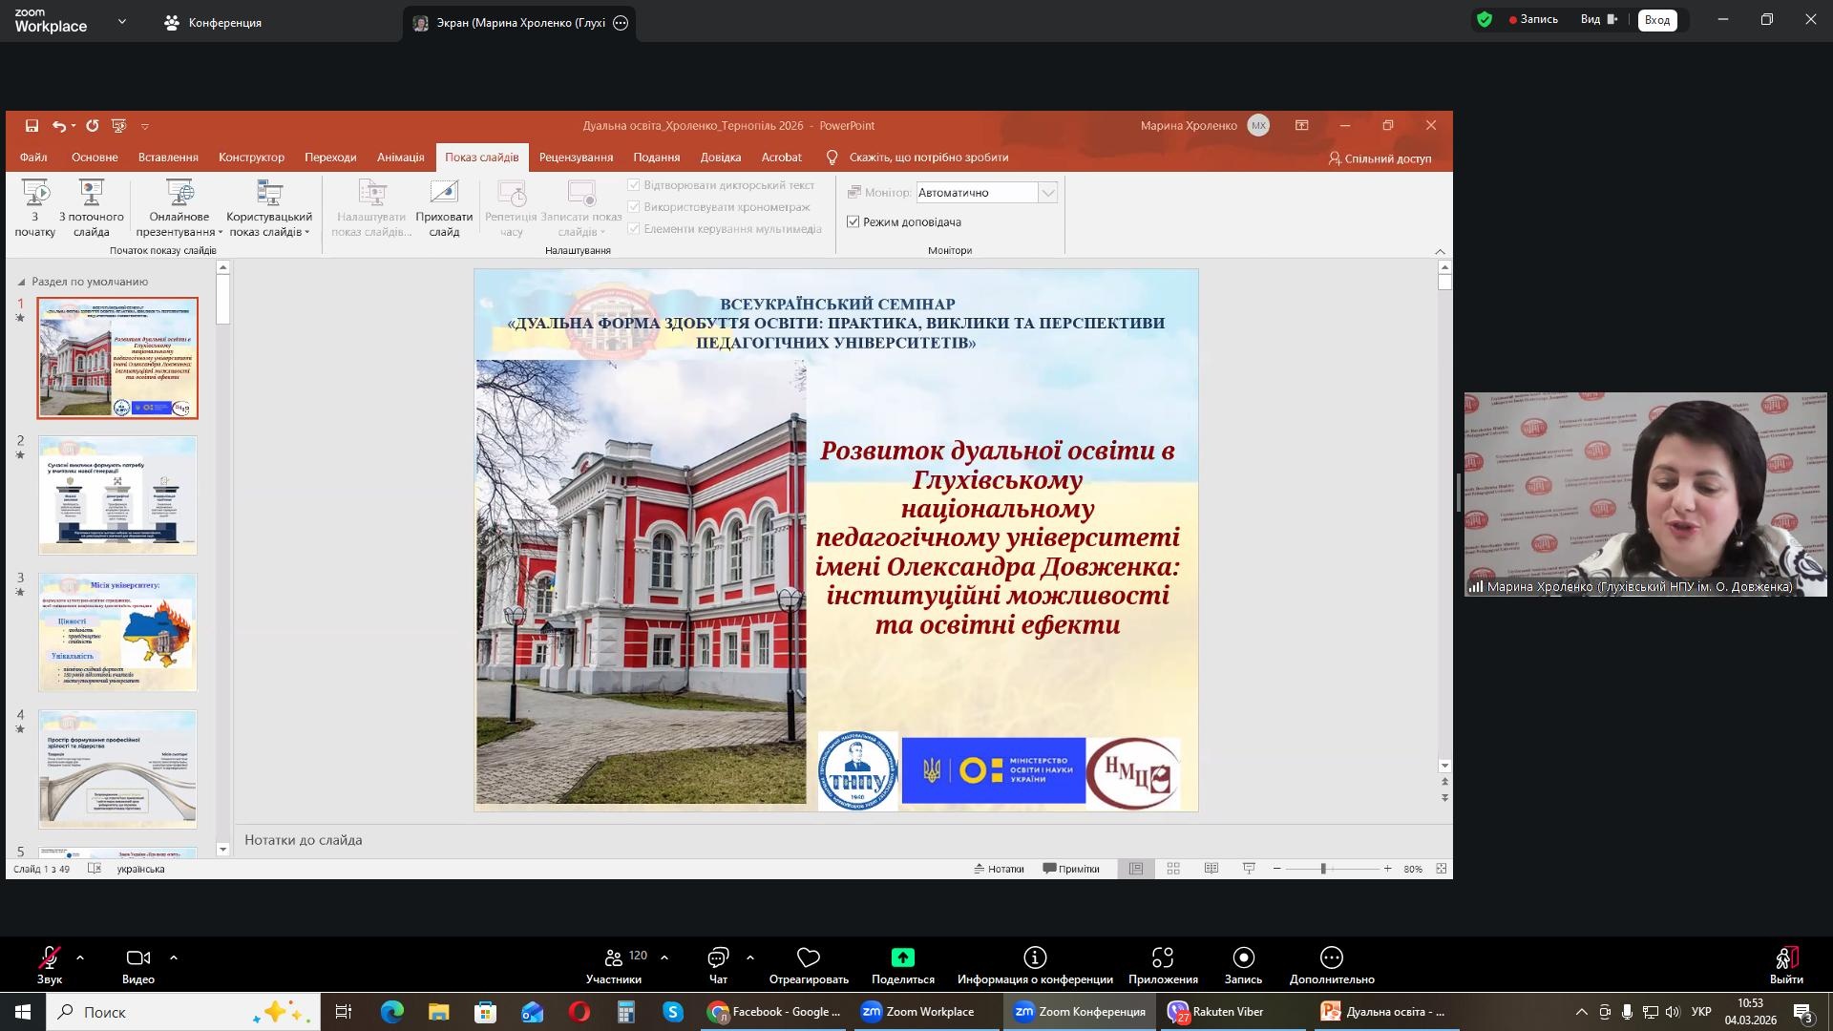Open the Приложения apps icon
This screenshot has height=1031, width=1833.
(1162, 957)
